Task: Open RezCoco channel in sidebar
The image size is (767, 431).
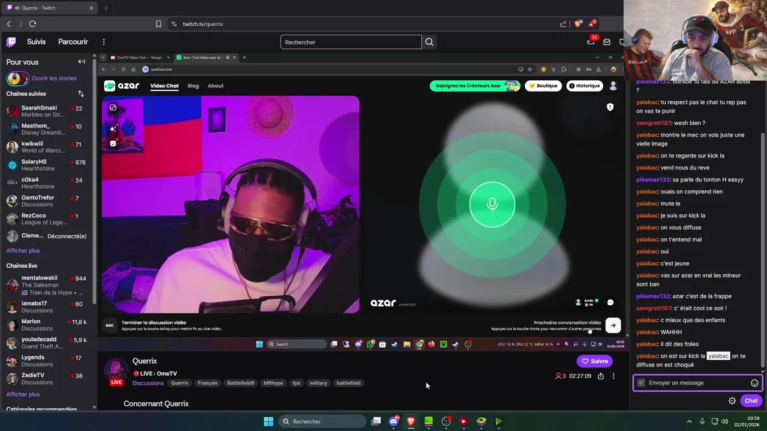Action: pos(47,219)
